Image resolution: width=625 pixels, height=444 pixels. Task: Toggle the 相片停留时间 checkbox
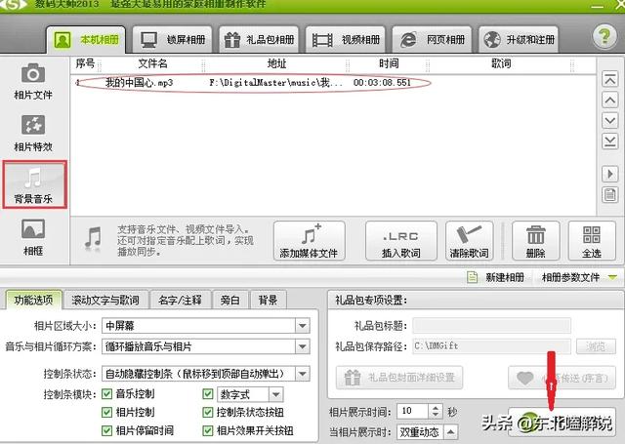point(106,430)
